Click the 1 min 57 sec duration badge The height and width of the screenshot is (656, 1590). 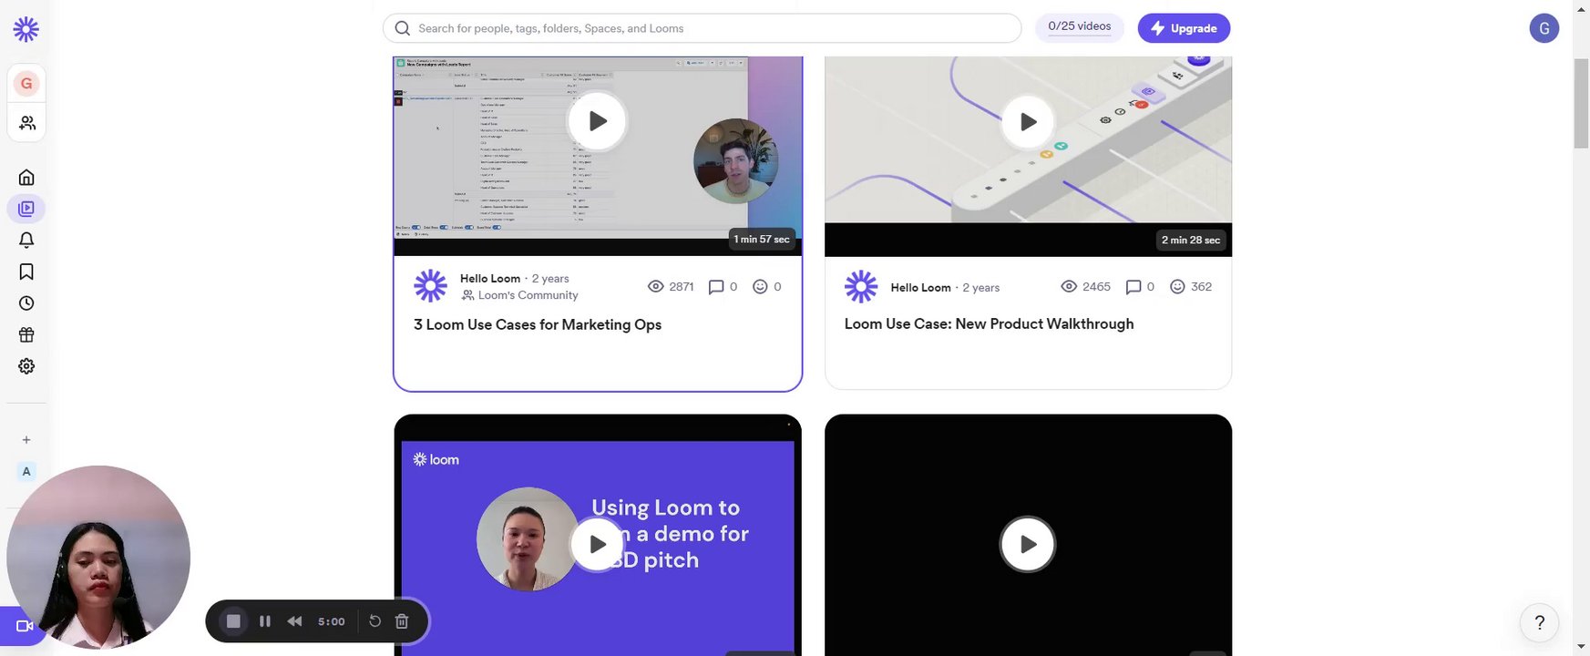tap(762, 239)
